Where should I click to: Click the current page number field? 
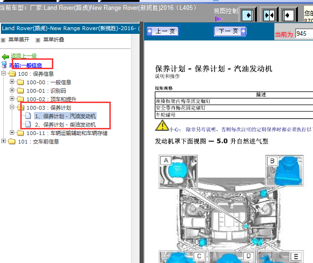click(x=304, y=33)
